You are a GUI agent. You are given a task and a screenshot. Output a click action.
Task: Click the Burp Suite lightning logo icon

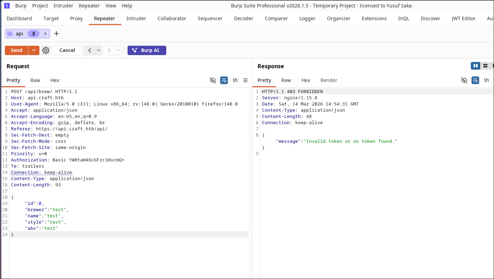pos(7,6)
